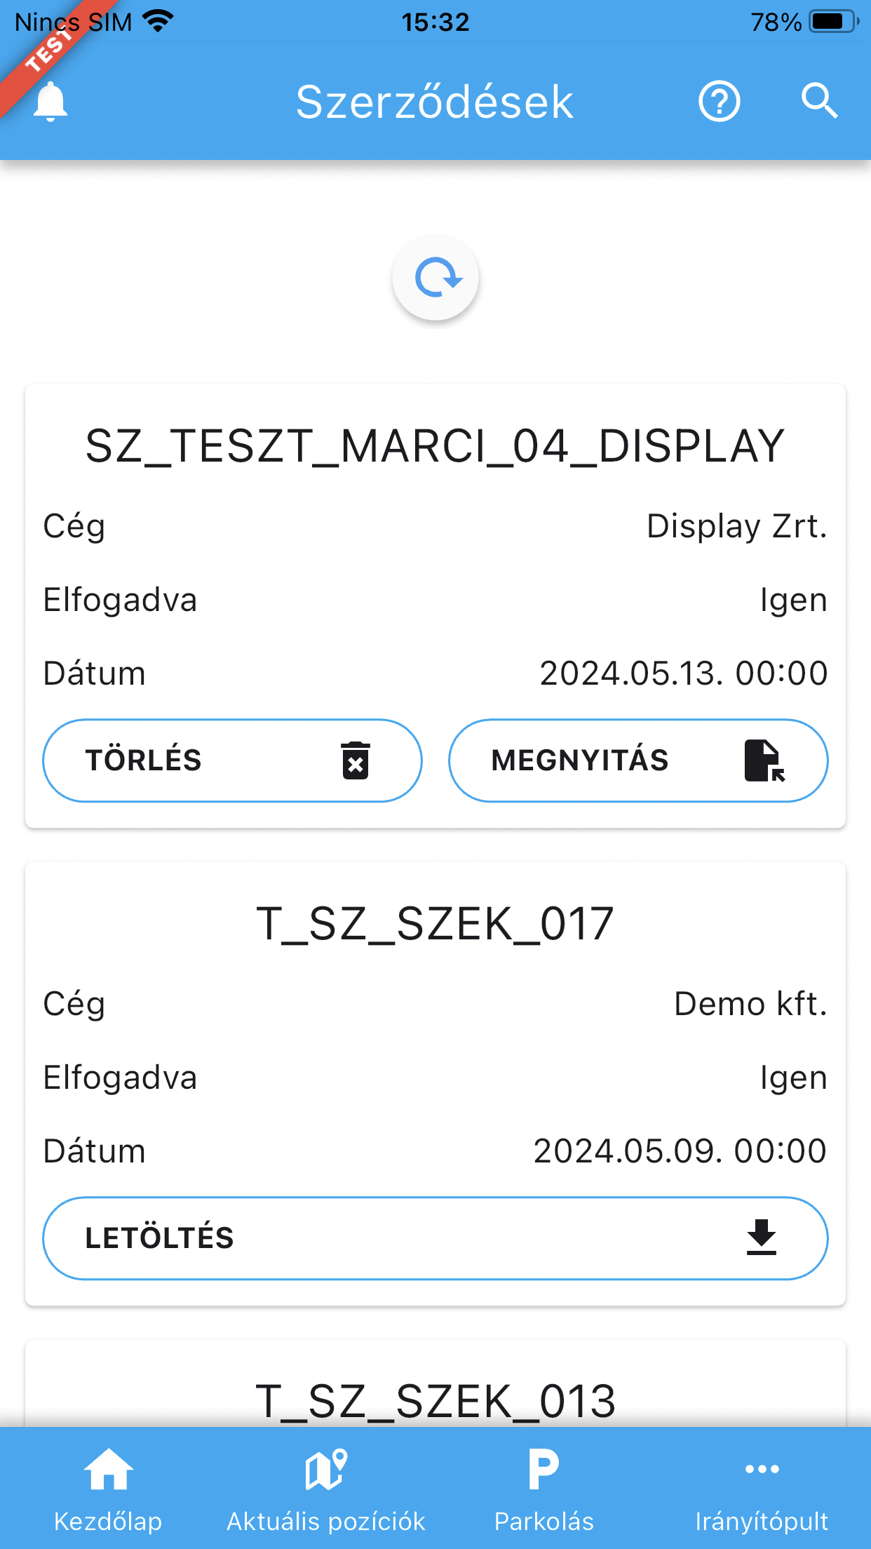This screenshot has width=871, height=1549.
Task: Tap trash icon on the Törlés button
Action: pyautogui.click(x=356, y=760)
